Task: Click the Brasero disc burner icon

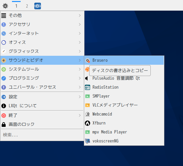Action: pyautogui.click(x=88, y=60)
